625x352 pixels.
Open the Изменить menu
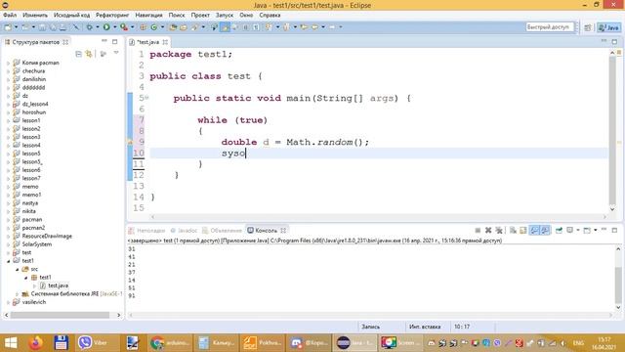[35, 16]
